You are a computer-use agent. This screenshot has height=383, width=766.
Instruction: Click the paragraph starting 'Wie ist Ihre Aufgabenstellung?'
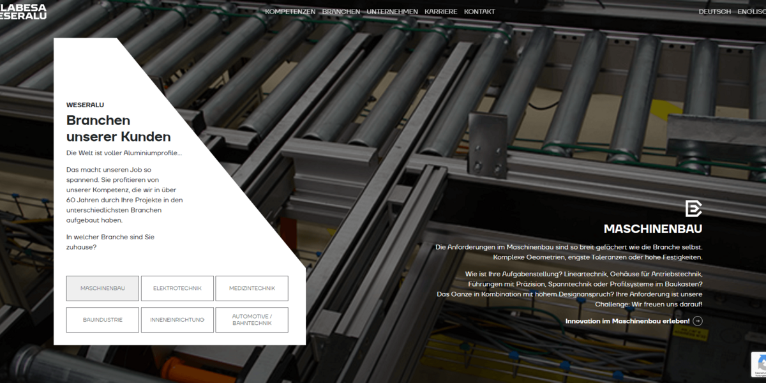click(569, 289)
